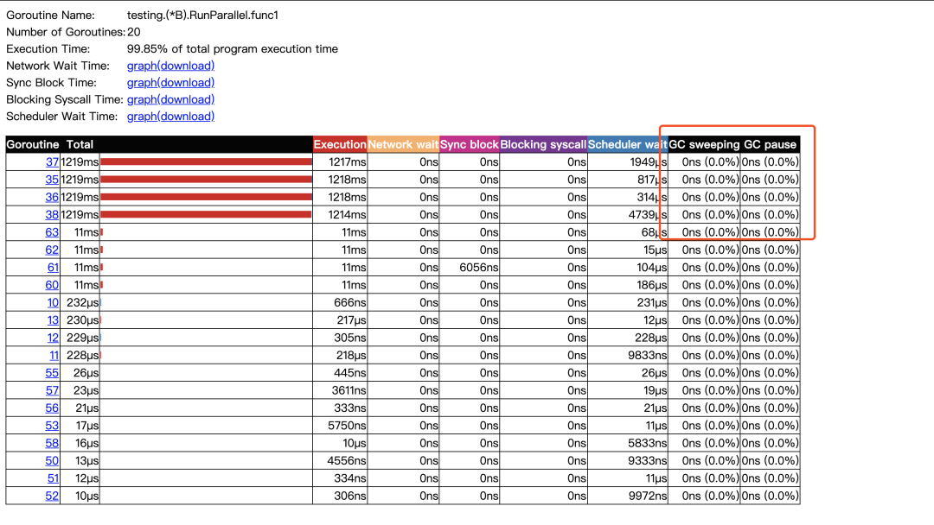Open Scheduler Wait Time graph(download) link
The image size is (934, 525).
click(x=170, y=117)
